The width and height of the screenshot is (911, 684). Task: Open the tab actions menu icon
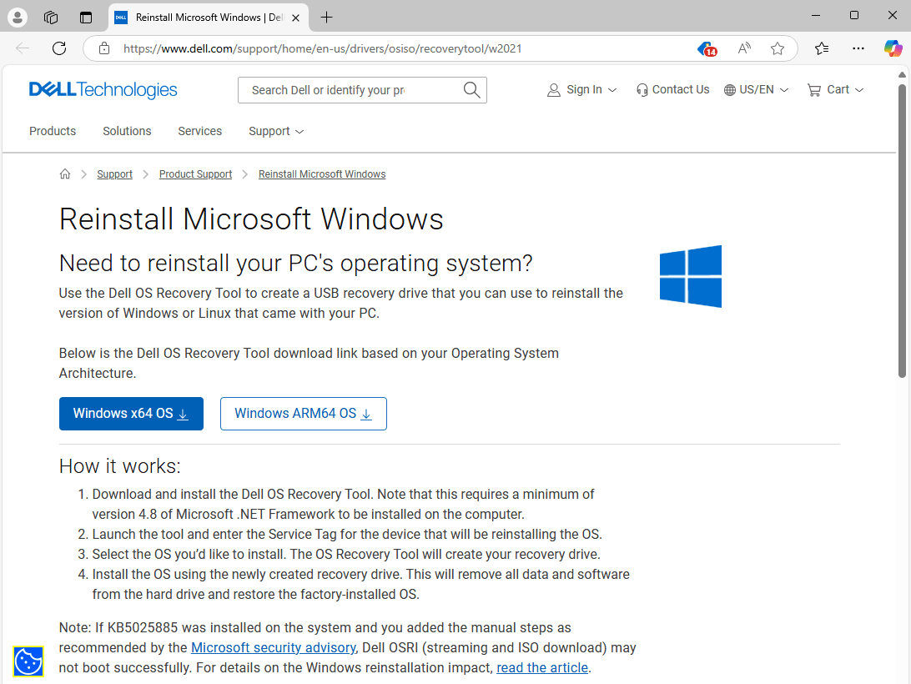click(x=86, y=18)
